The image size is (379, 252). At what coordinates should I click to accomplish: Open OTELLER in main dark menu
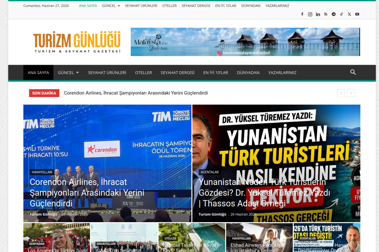coord(144,72)
